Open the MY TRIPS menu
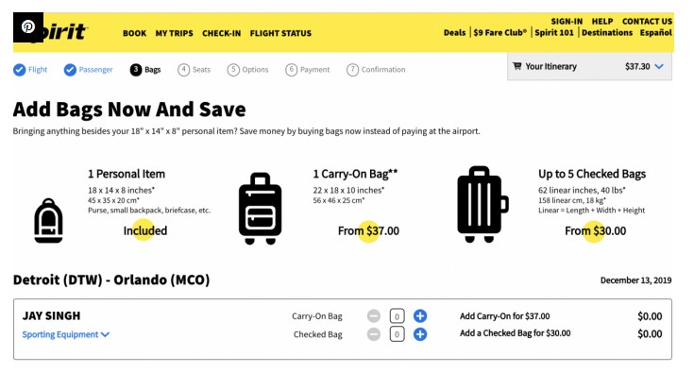 pyautogui.click(x=174, y=33)
